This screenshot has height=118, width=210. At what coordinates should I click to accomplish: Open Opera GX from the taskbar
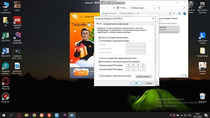click(19, 115)
